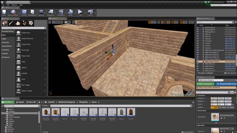
Task: Open the Marketplace from the toolbar
Action: pos(32,13)
